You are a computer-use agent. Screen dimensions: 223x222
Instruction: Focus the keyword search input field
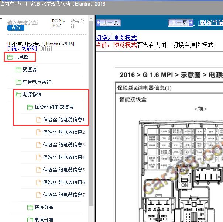(23, 22)
